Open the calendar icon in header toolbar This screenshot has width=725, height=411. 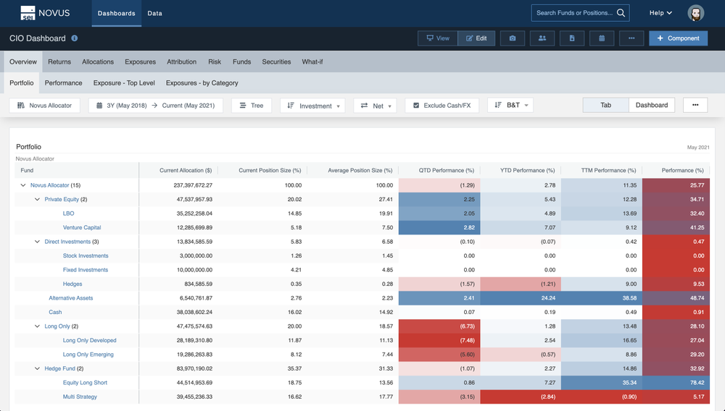pyautogui.click(x=601, y=38)
